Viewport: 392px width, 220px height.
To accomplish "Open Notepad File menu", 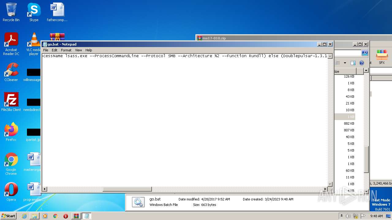I will [x=46, y=50].
